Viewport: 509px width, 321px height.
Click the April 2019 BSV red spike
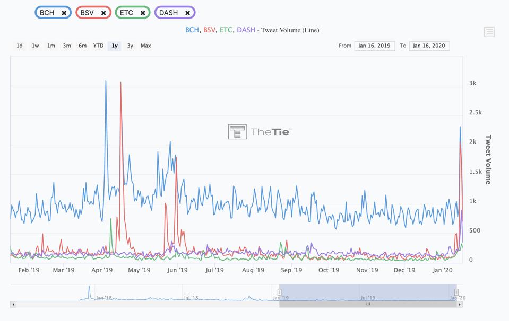point(121,83)
